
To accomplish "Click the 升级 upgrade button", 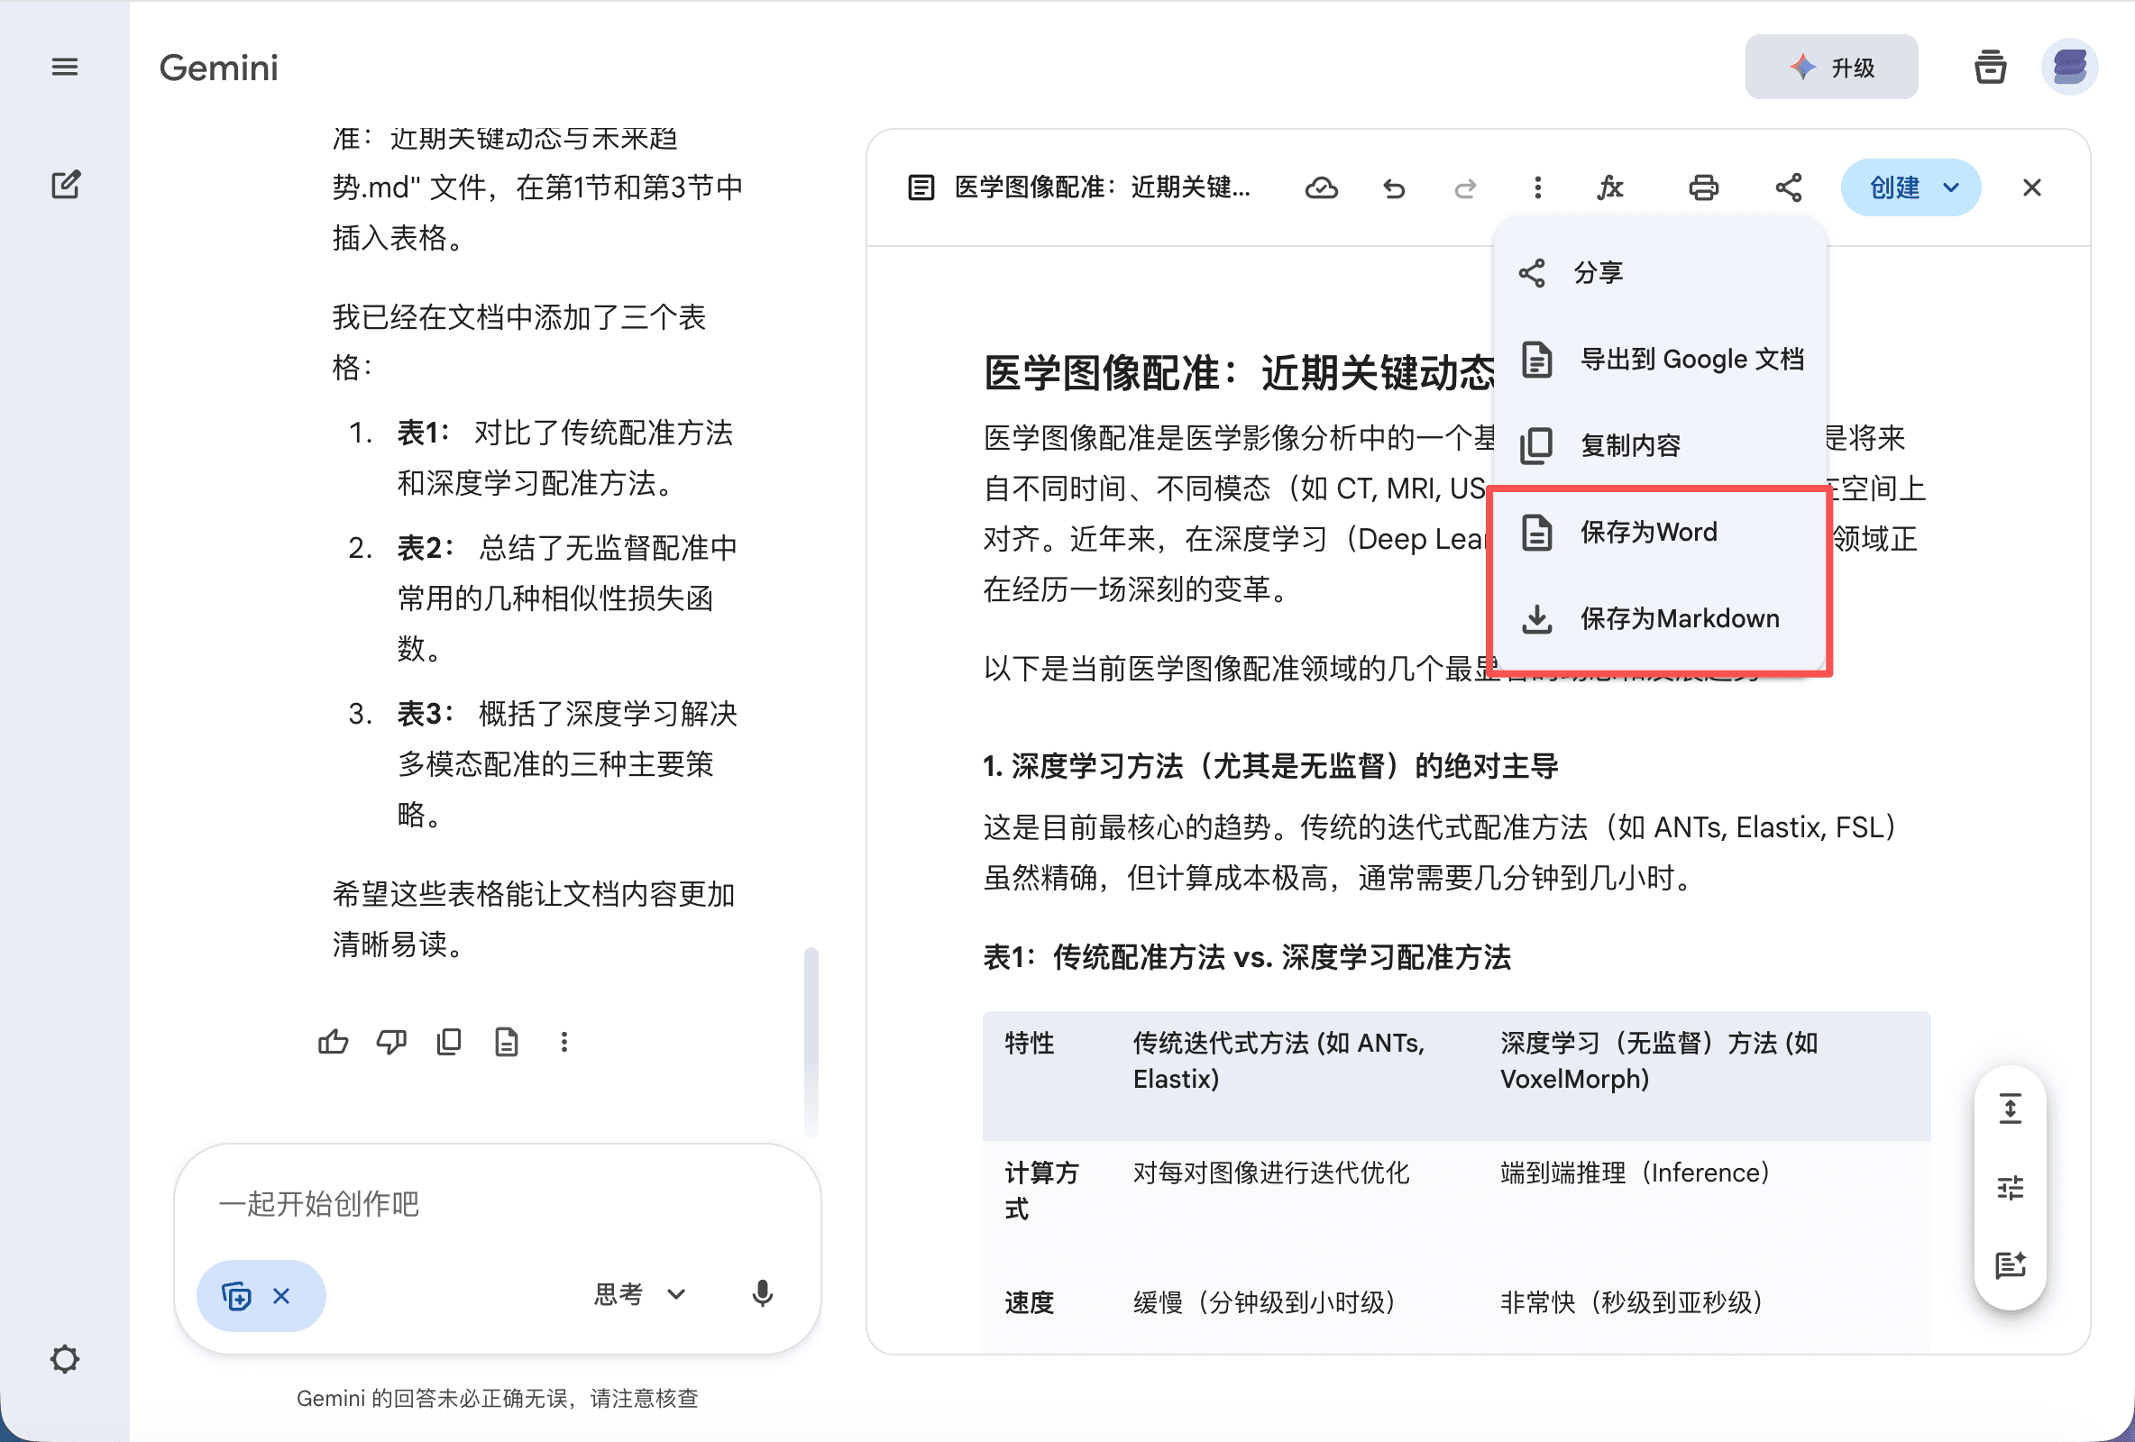I will (1830, 67).
